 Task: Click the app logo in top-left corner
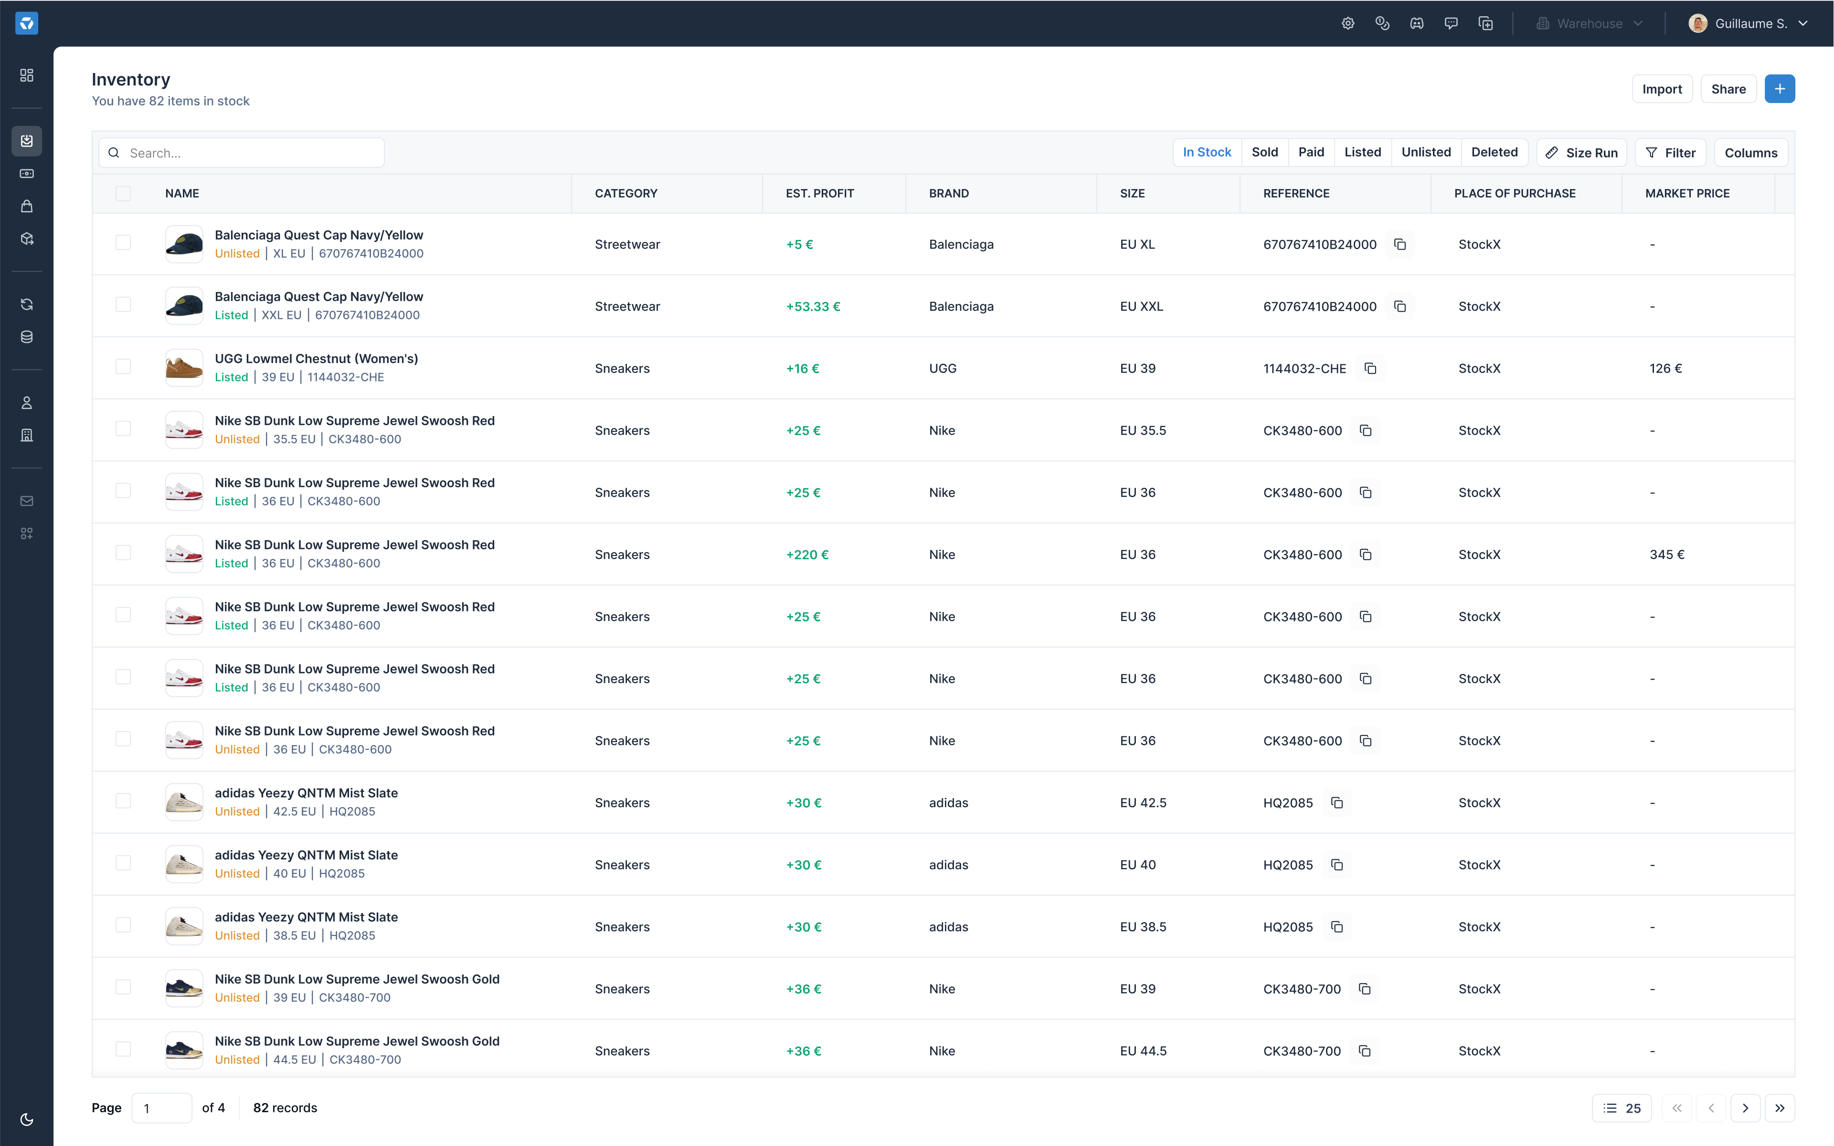pos(27,23)
